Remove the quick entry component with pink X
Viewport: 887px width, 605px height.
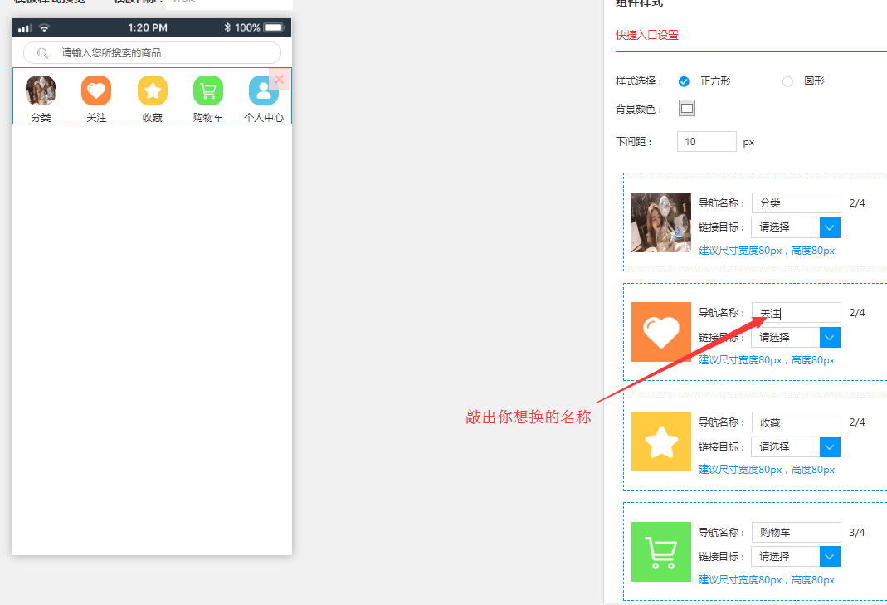[x=280, y=80]
